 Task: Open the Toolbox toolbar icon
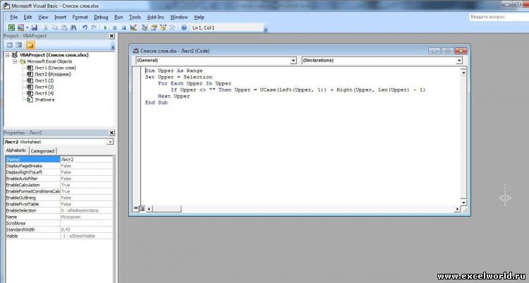(172, 28)
